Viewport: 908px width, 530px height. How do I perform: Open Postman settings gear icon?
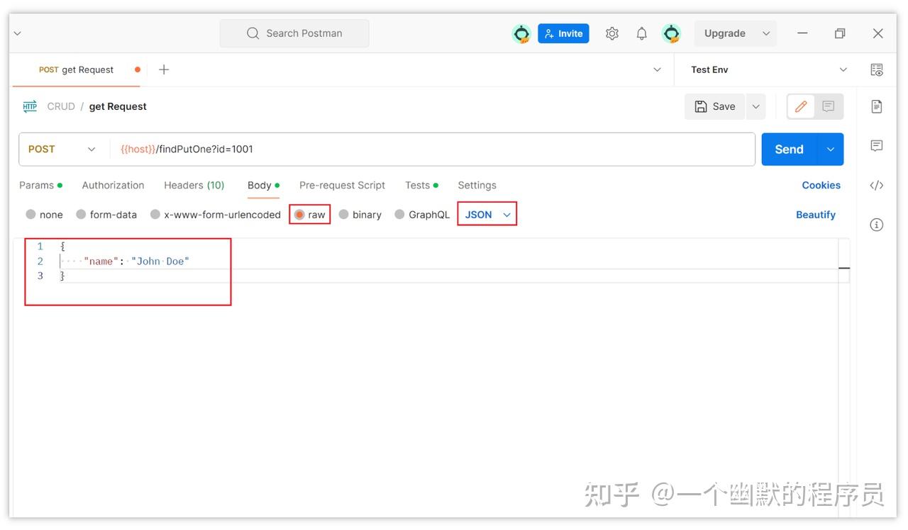611,33
